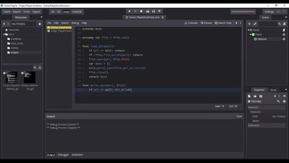The image size is (289, 163).
Task: Open script editor Edit menu
Action: pyautogui.click(x=56, y=23)
